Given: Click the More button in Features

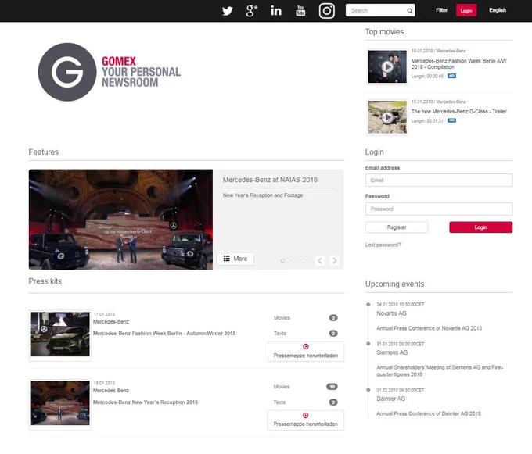Looking at the screenshot, I should (x=235, y=259).
